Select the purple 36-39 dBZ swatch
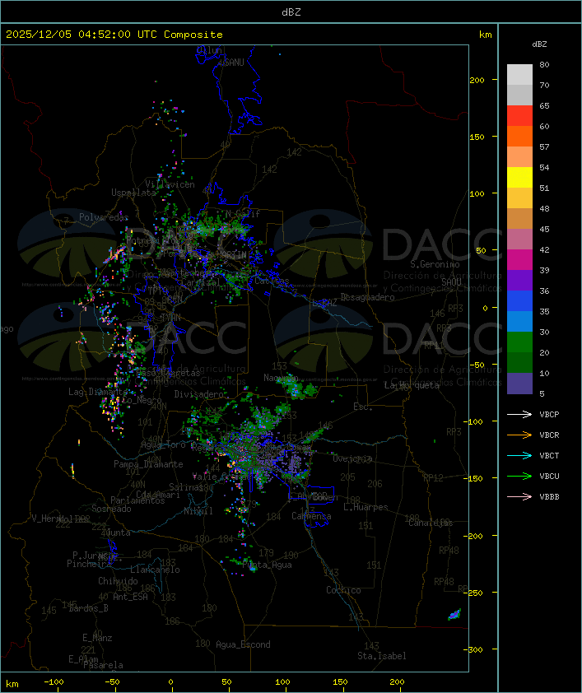Image resolution: width=582 pixels, height=693 pixels. click(x=519, y=280)
